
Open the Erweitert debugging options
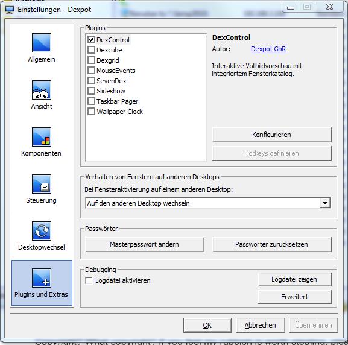pos(294,297)
